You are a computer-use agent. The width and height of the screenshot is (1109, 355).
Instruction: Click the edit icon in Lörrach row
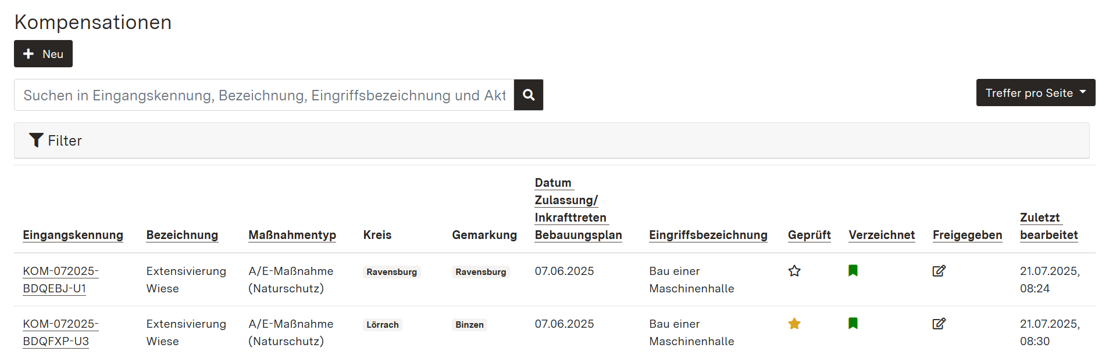[939, 324]
